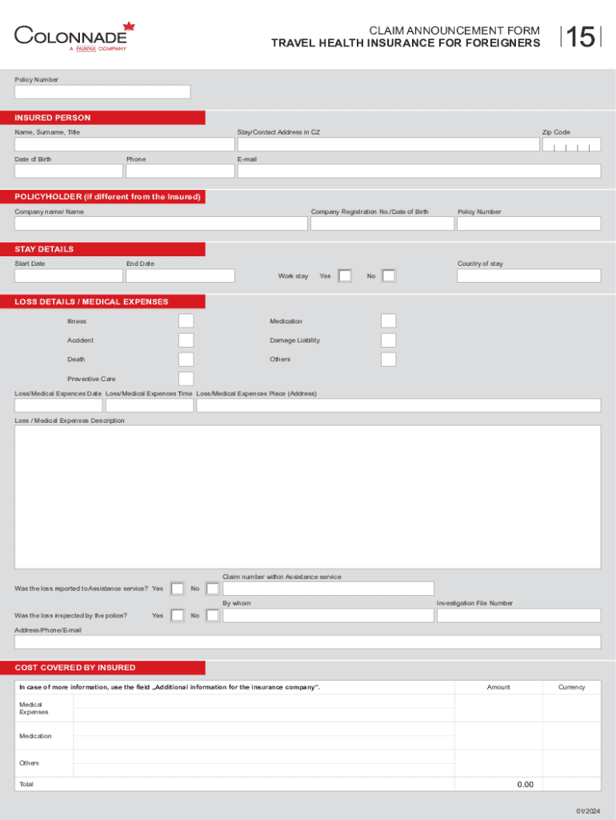Check Yes for loss reported to Assistance
The height and width of the screenshot is (820, 616).
tap(178, 589)
